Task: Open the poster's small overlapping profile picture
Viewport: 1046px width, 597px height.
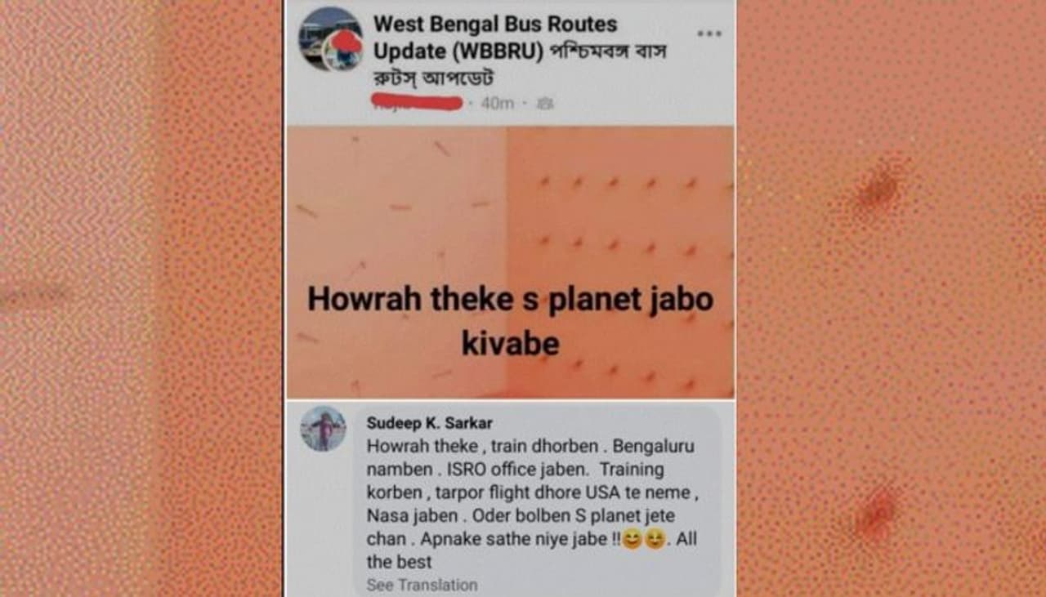Action: tap(344, 51)
